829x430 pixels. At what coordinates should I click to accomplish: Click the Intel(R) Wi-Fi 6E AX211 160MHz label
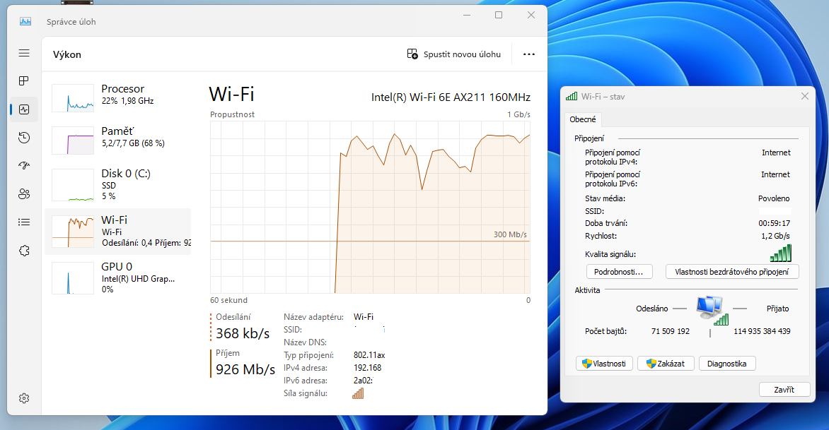pyautogui.click(x=451, y=97)
